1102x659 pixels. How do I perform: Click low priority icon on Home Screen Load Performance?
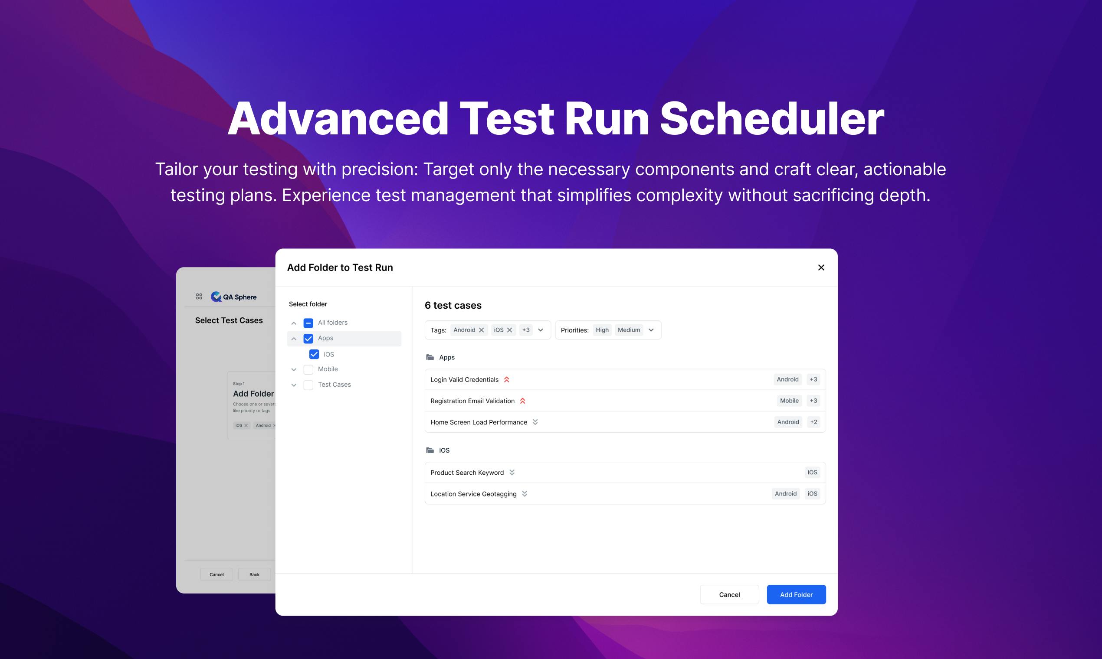(x=535, y=422)
